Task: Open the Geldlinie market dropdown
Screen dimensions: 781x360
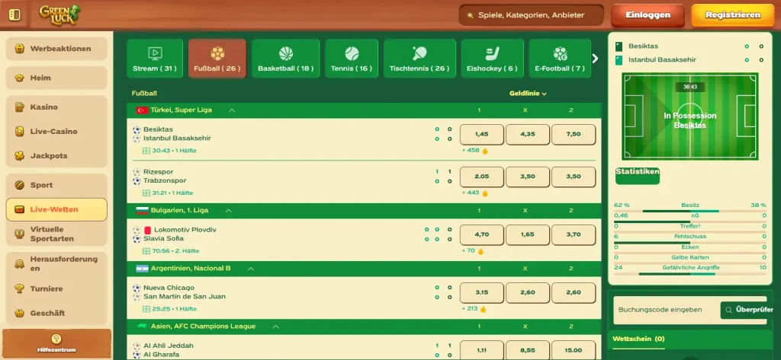Action: pos(528,94)
